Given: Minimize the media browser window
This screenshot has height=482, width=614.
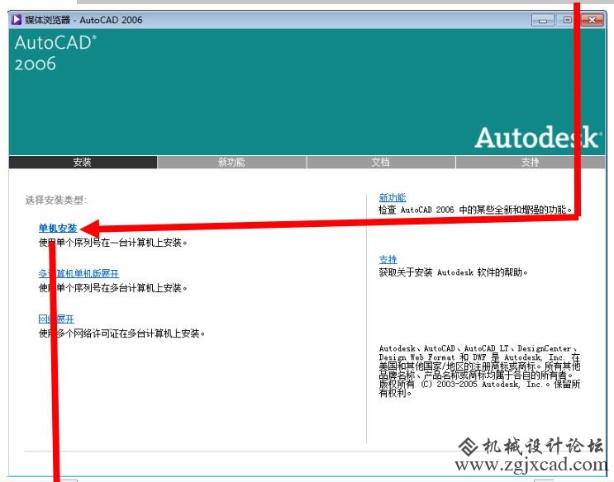Looking at the screenshot, I should point(543,20).
